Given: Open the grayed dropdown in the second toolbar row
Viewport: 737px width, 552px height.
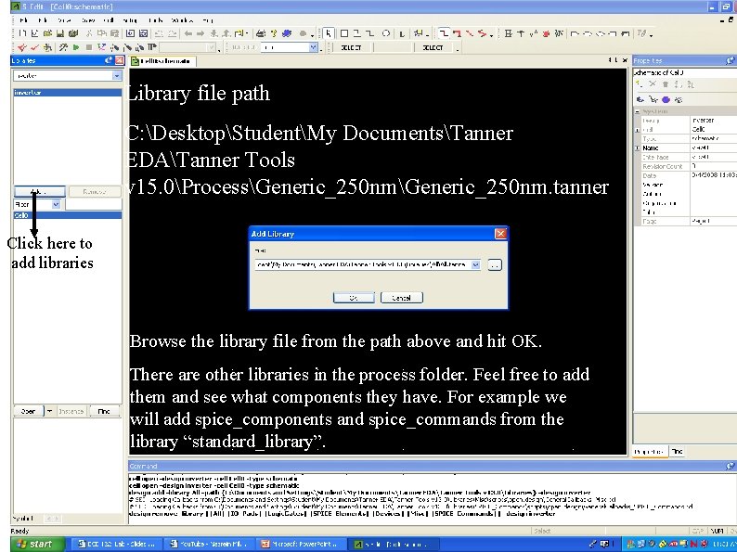Looking at the screenshot, I should [x=212, y=47].
